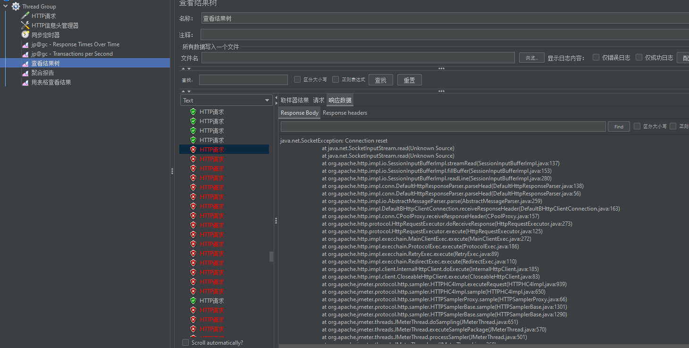
Task: Click the clock icon of 同步定时器
Action: point(25,35)
